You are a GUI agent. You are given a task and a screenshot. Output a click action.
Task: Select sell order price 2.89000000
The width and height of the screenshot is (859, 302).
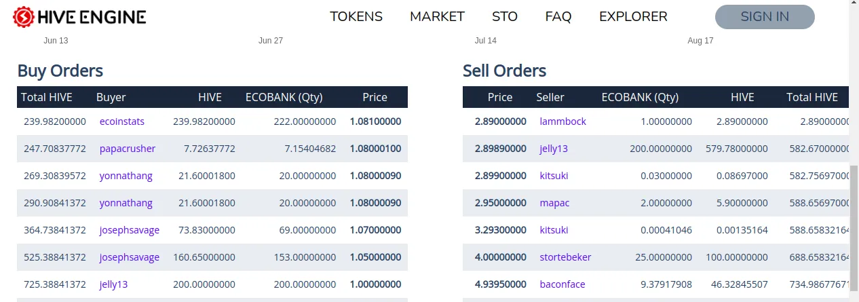point(500,121)
